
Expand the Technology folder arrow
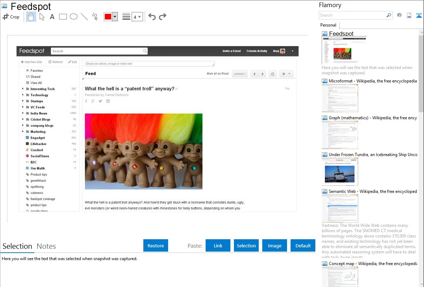(x=23, y=95)
